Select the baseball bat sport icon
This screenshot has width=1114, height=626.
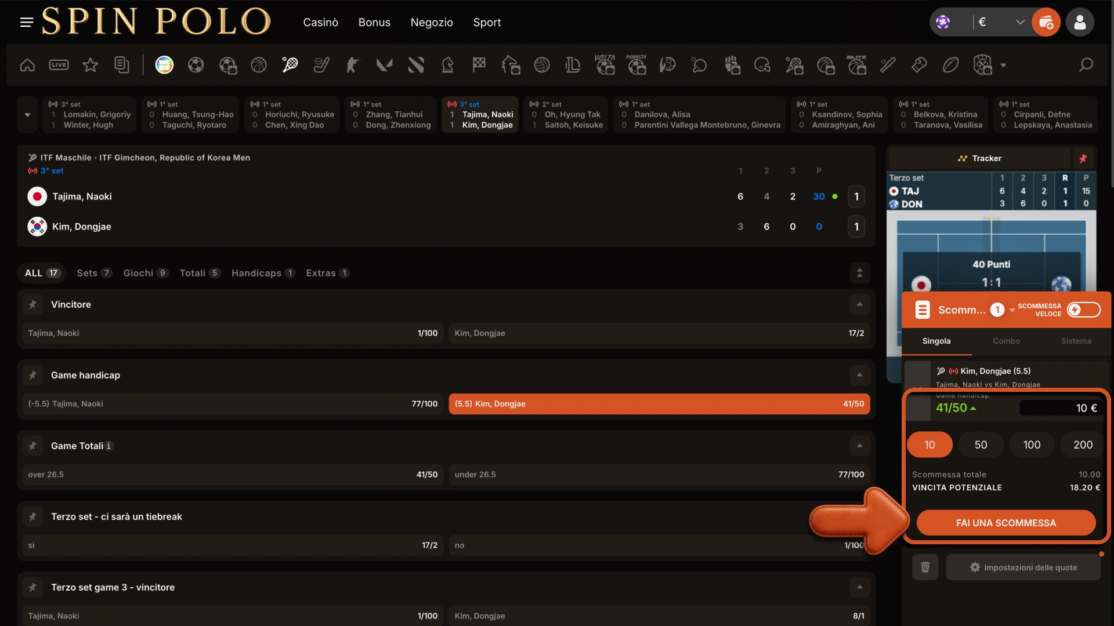tap(888, 65)
